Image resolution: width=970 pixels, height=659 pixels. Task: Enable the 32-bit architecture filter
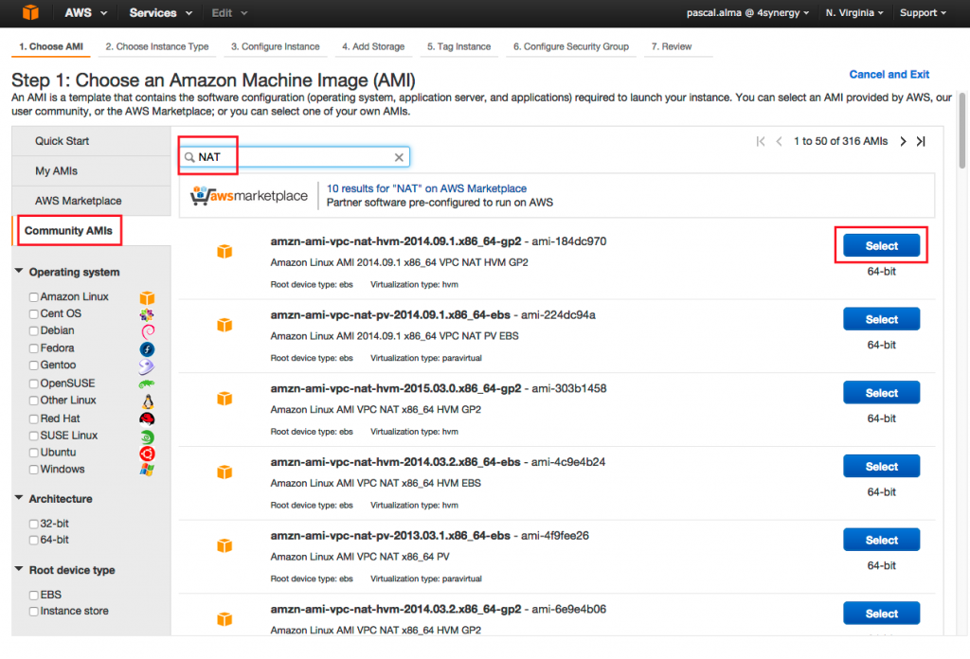coord(34,525)
